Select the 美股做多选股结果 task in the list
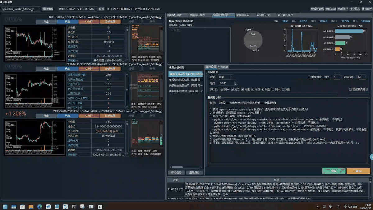Screen dimensions: 373x210 pyautogui.click(x=186, y=80)
